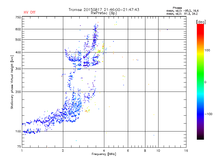Screen dimensions: 219x164
Task: Click the x-axis label '1'
Action: pos(22,151)
